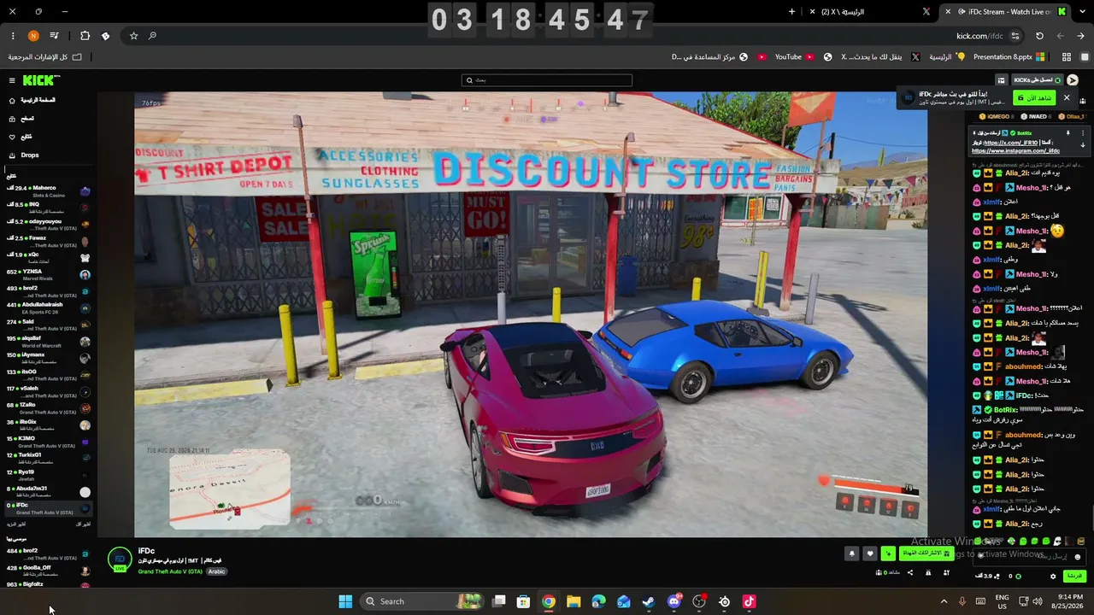Open Maherco channel in sidebar
This screenshot has height=615, width=1094.
pyautogui.click(x=48, y=191)
